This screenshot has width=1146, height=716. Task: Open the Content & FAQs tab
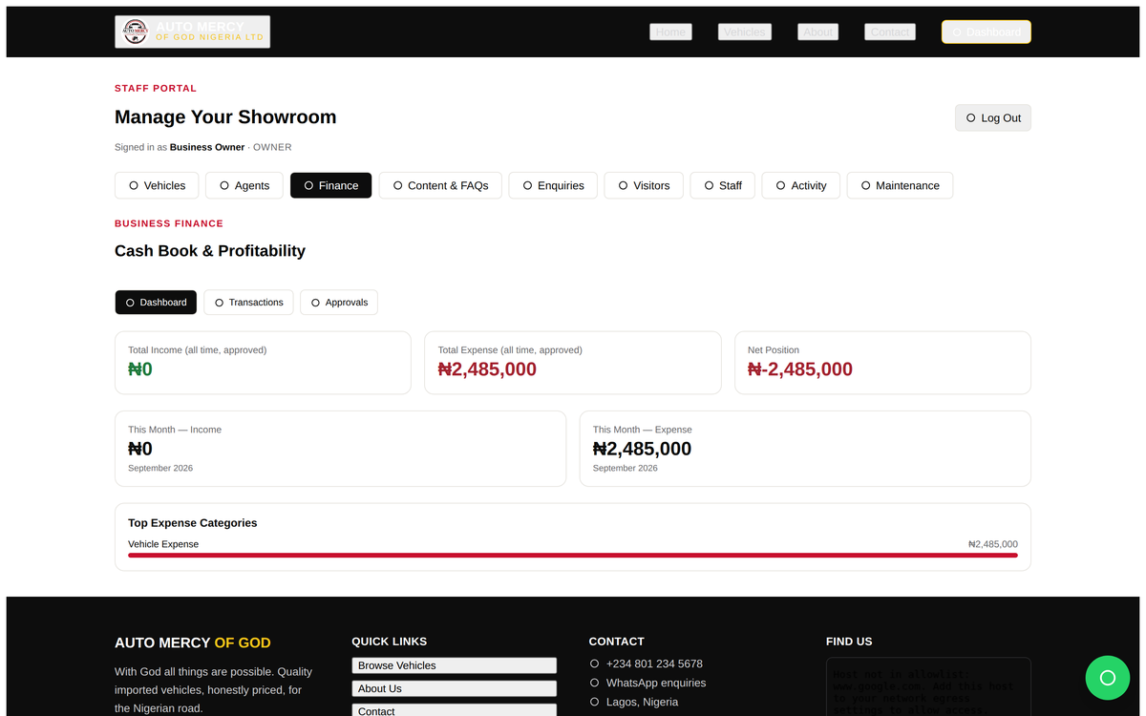[x=440, y=185]
